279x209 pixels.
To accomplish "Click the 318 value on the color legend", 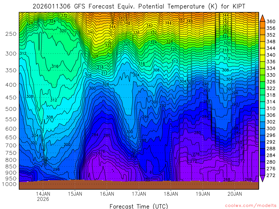I will pyautogui.click(x=271, y=95).
